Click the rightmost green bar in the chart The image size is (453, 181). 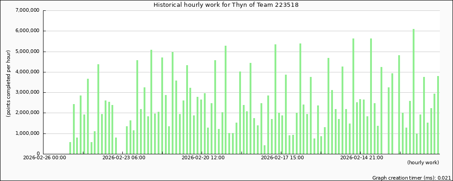pos(438,115)
